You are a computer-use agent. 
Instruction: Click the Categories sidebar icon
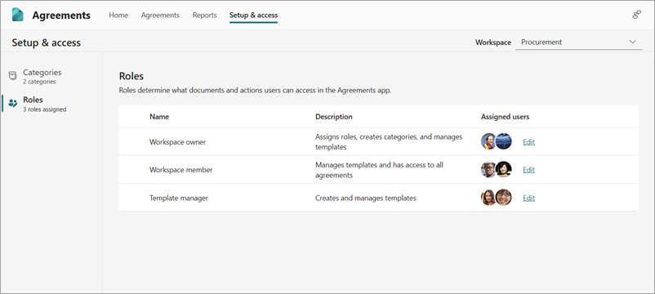coord(12,76)
